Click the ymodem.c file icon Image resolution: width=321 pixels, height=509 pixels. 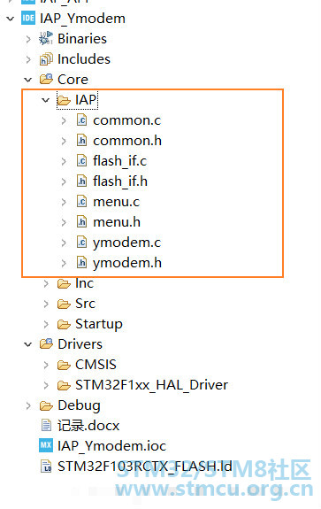point(81,243)
